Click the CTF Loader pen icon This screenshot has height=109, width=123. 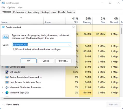(x=7, y=72)
